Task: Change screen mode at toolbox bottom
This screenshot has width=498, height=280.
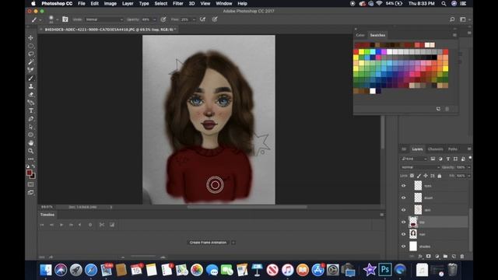Action: click(31, 192)
